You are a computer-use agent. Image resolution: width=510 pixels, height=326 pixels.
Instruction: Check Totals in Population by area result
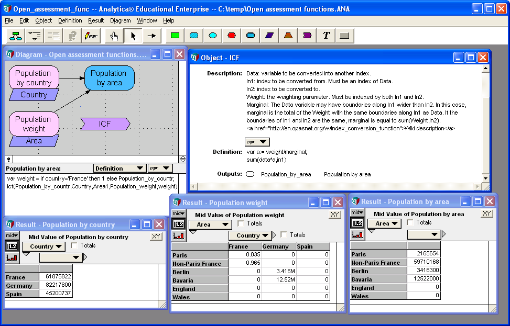pos(410,222)
